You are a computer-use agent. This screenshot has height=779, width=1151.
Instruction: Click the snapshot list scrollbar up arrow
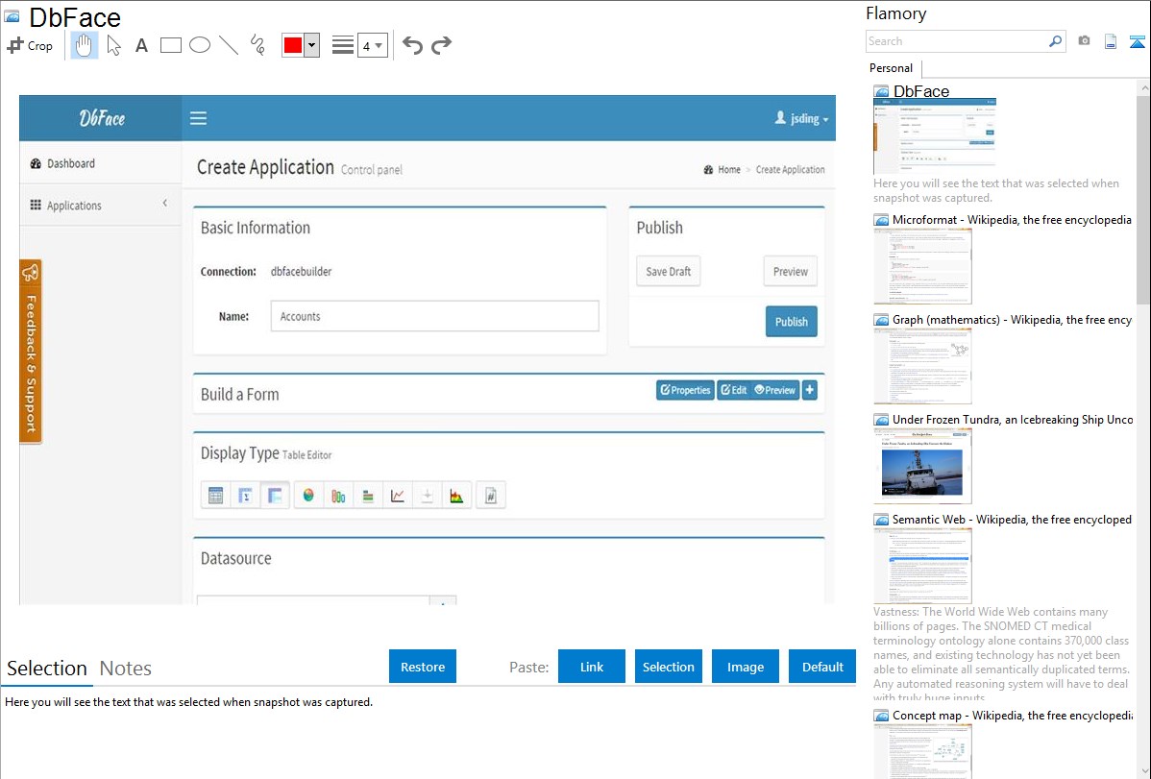(1144, 87)
